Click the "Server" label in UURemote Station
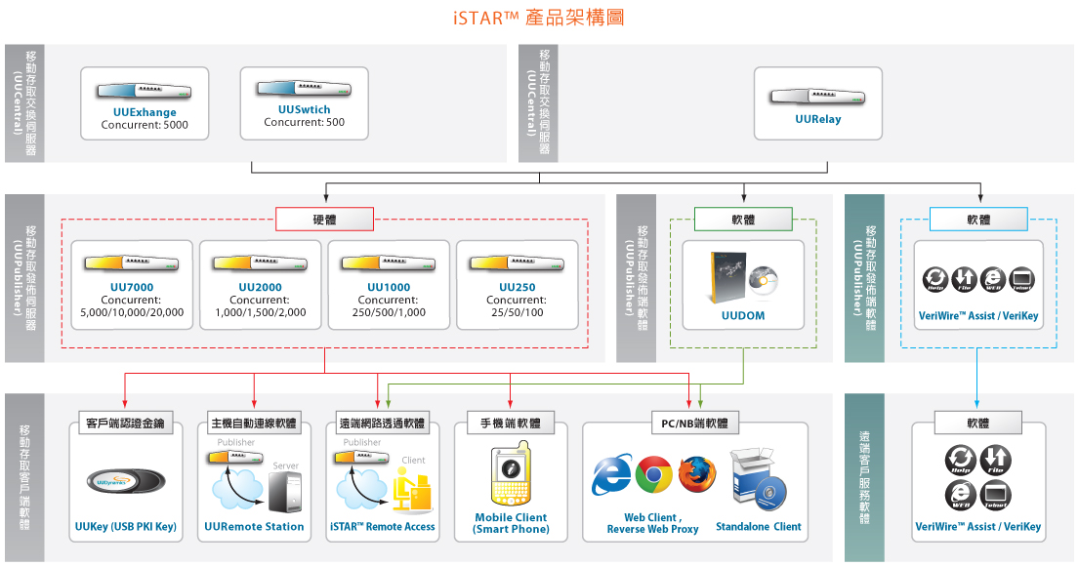The height and width of the screenshot is (566, 1079). pyautogui.click(x=285, y=465)
